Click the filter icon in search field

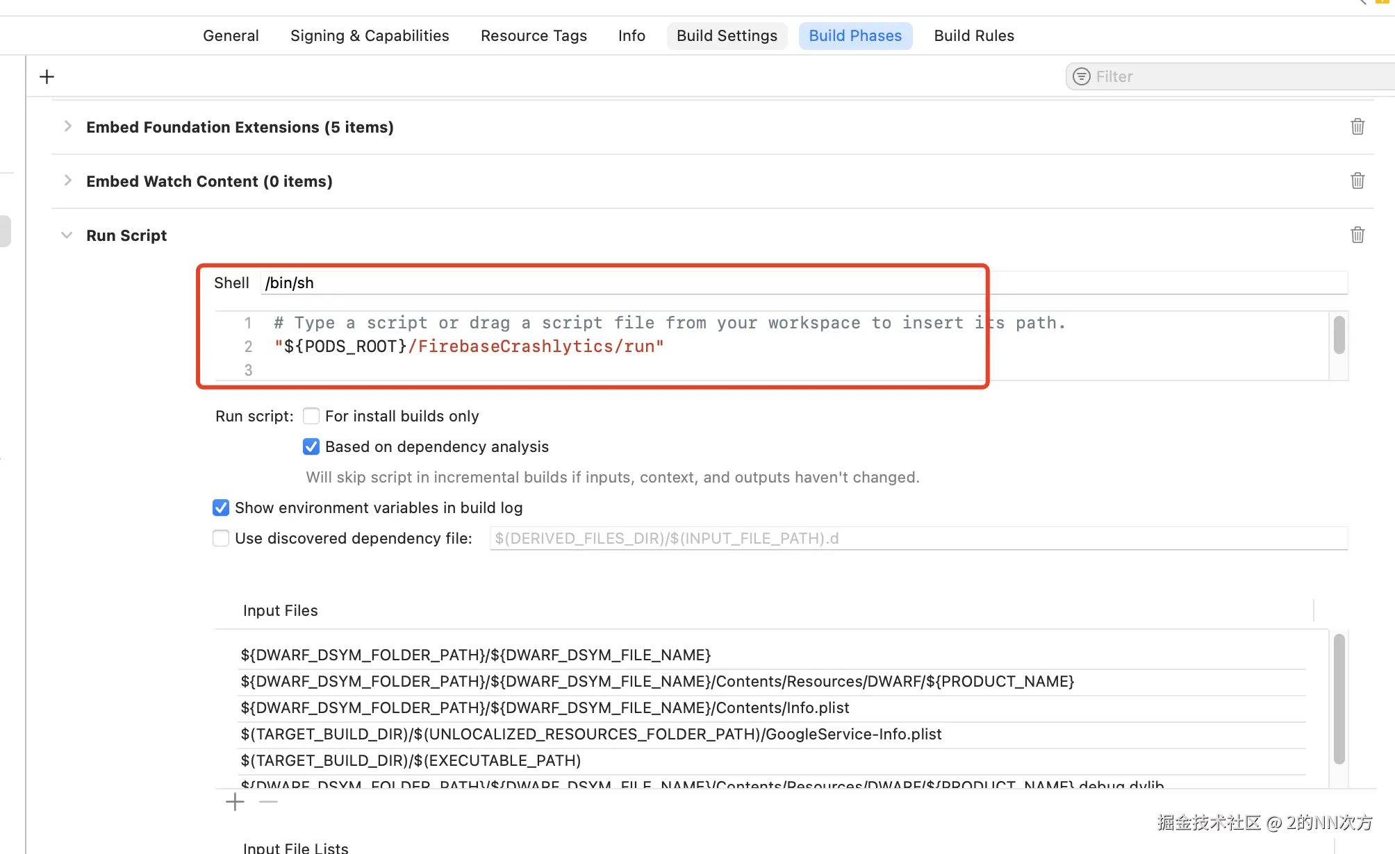1081,76
